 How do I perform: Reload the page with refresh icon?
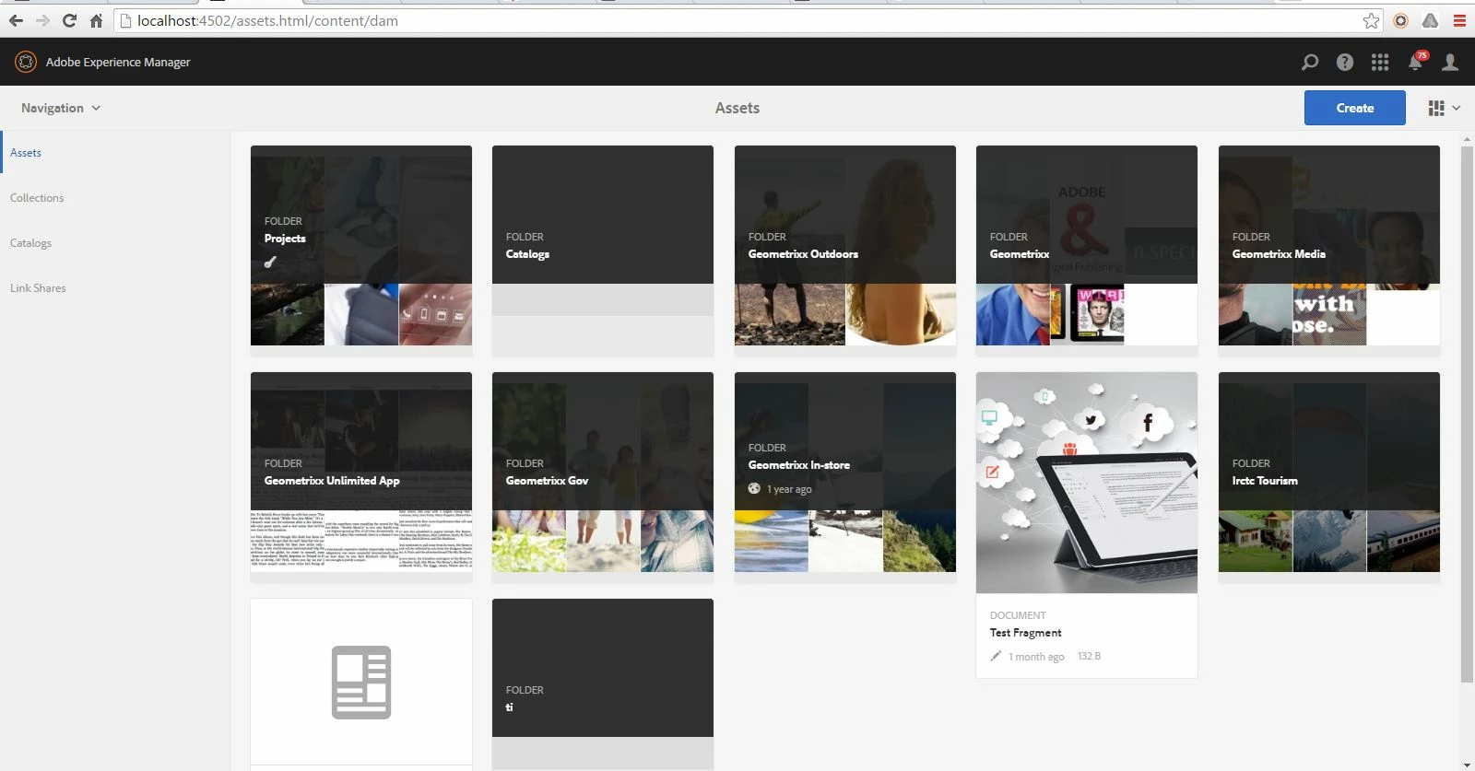coord(69,20)
